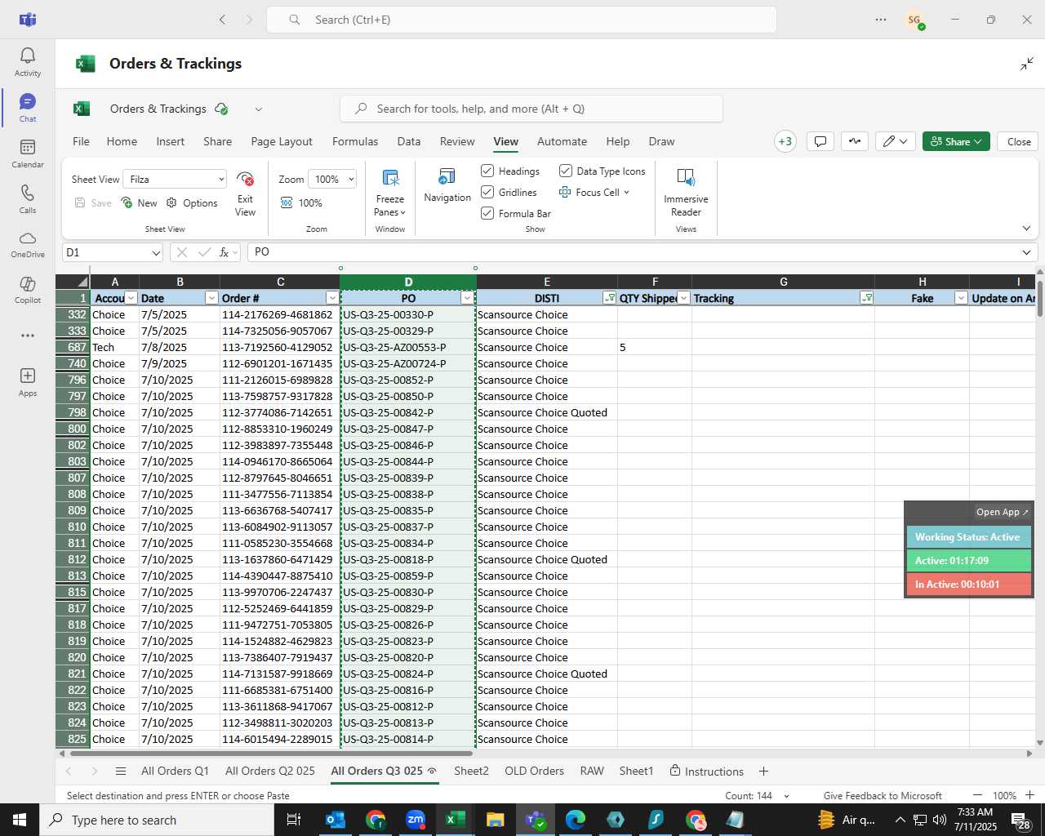Open the Editing mode pencil button
1045x836 pixels.
pyautogui.click(x=896, y=141)
